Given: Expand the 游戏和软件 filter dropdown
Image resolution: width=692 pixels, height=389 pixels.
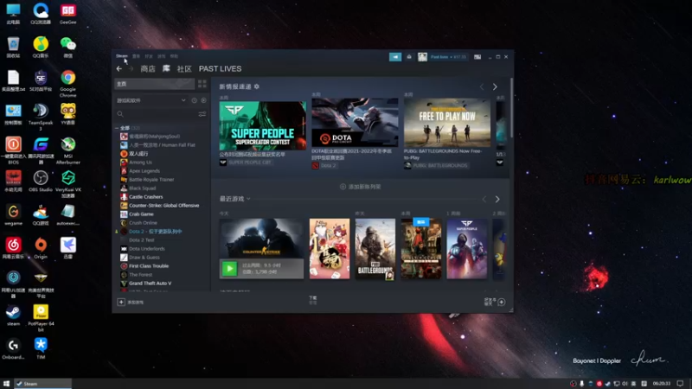Looking at the screenshot, I should (151, 100).
